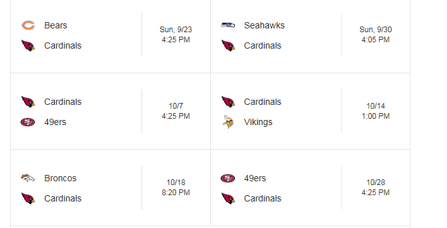
Task: Click 49ers logo in the 10/7 game
Action: pyautogui.click(x=28, y=122)
